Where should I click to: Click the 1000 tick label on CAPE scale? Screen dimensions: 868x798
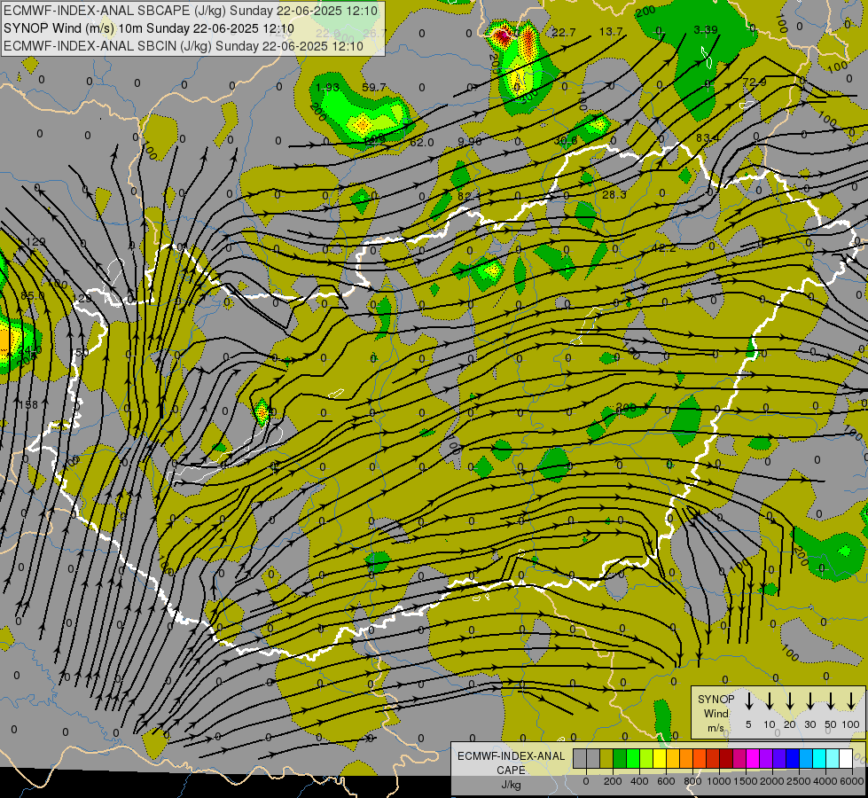point(719,781)
